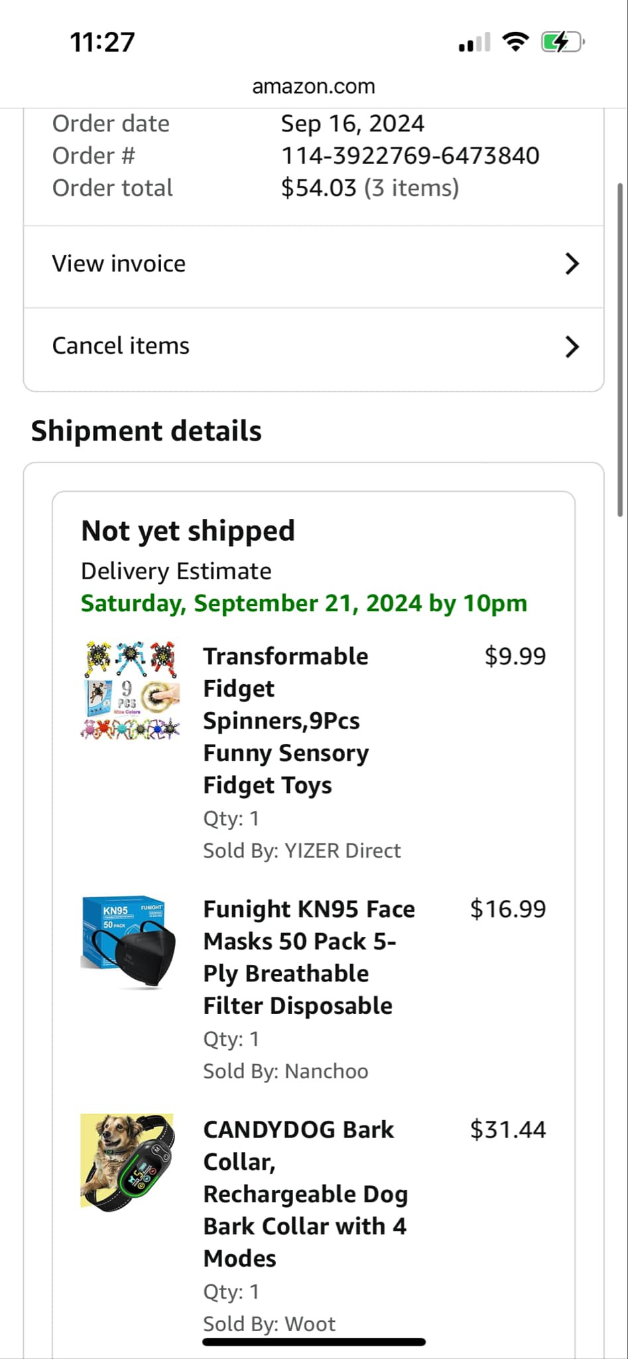628x1359 pixels.
Task: Tap the Wi-Fi status icon
Action: tap(515, 42)
